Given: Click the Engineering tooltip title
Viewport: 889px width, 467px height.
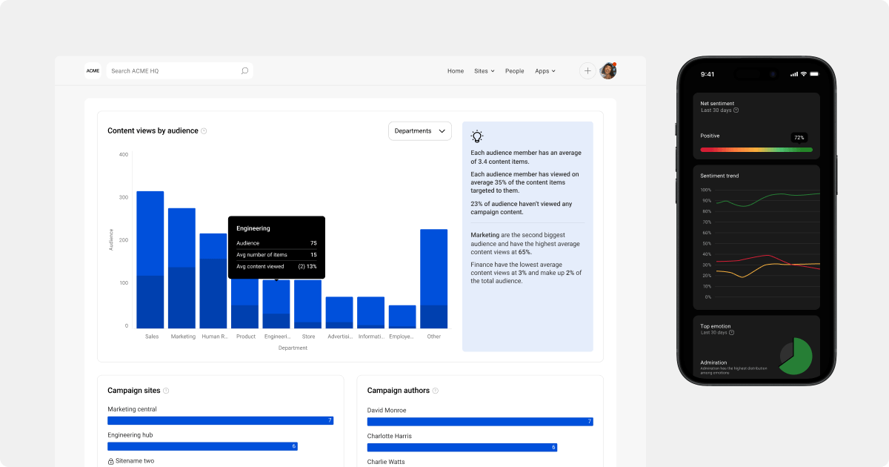Looking at the screenshot, I should click(253, 229).
